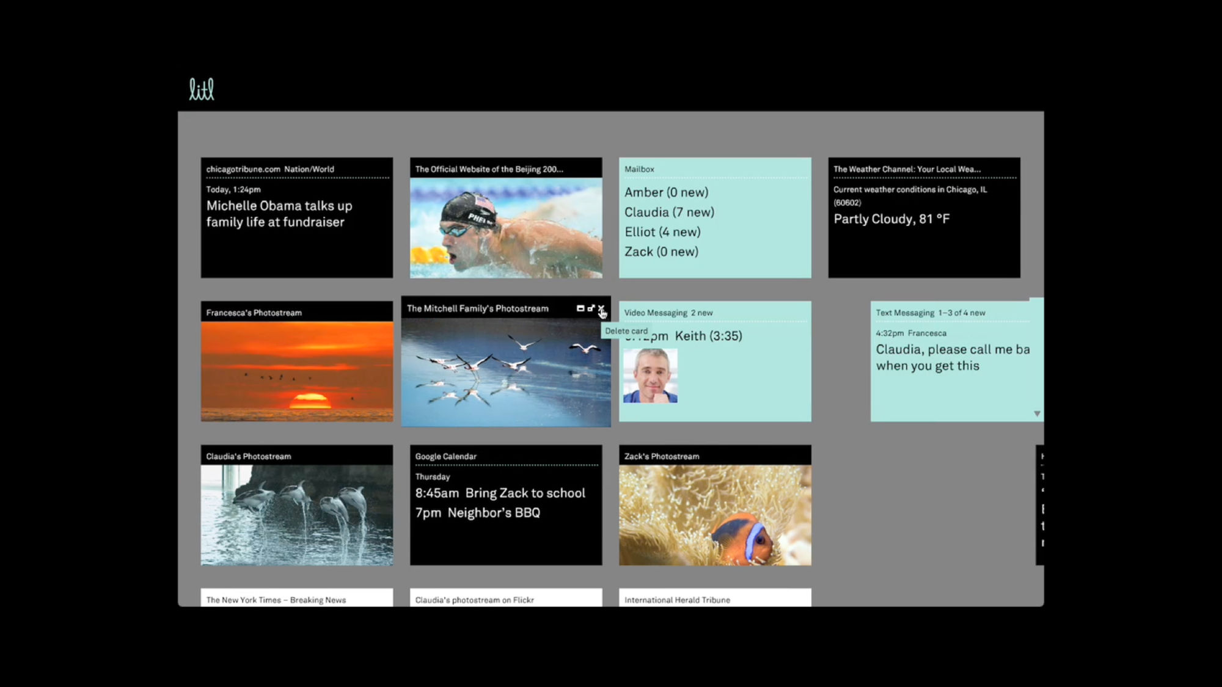The height and width of the screenshot is (687, 1222).
Task: Delete the Mitchell Family's Photostream card
Action: 601,308
